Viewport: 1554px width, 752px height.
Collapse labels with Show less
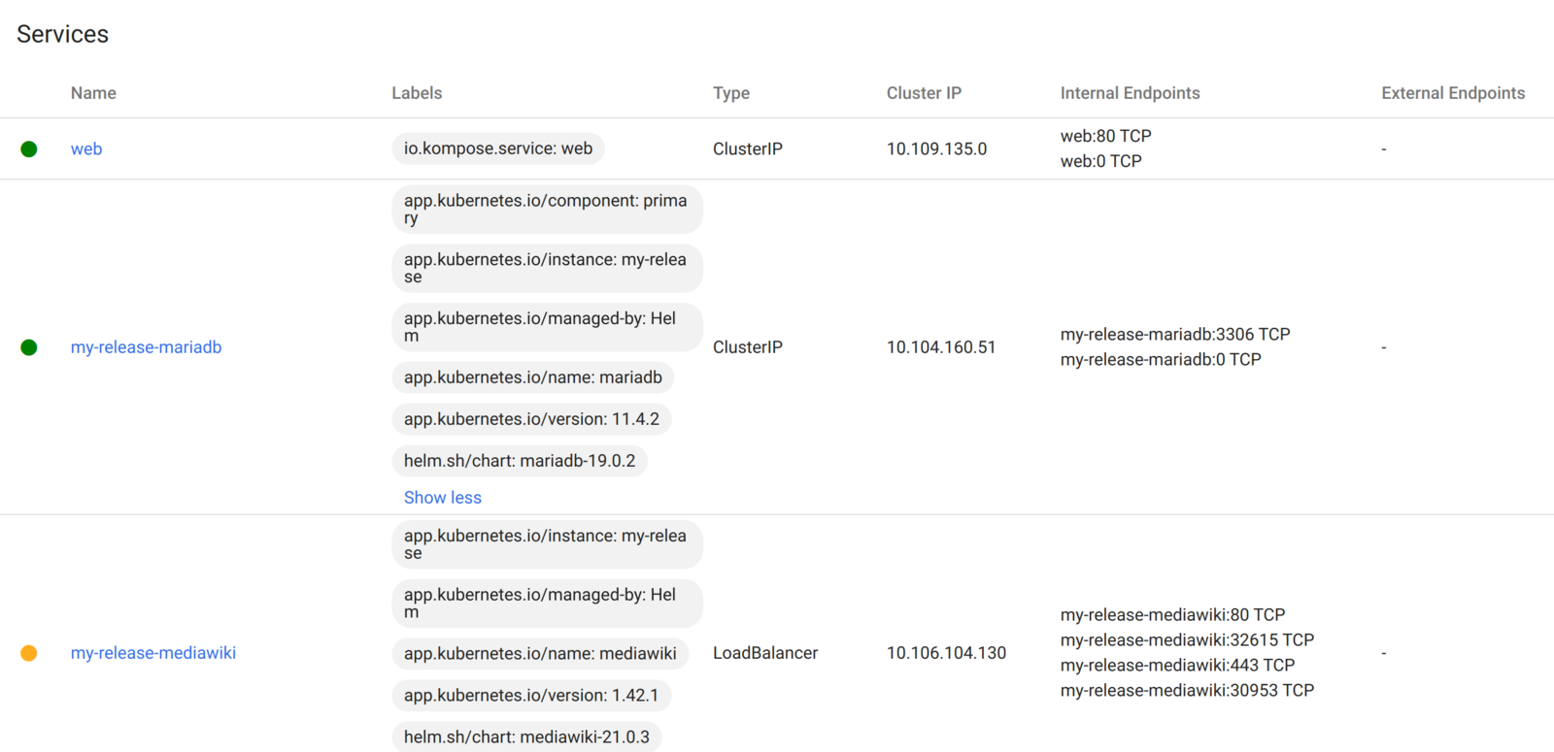click(x=442, y=498)
